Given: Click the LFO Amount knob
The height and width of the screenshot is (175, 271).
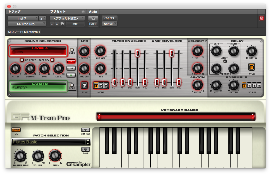Looking at the screenshot, I should (84, 69).
